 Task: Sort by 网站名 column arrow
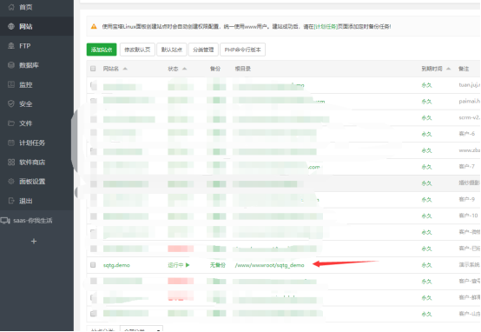[x=125, y=69]
